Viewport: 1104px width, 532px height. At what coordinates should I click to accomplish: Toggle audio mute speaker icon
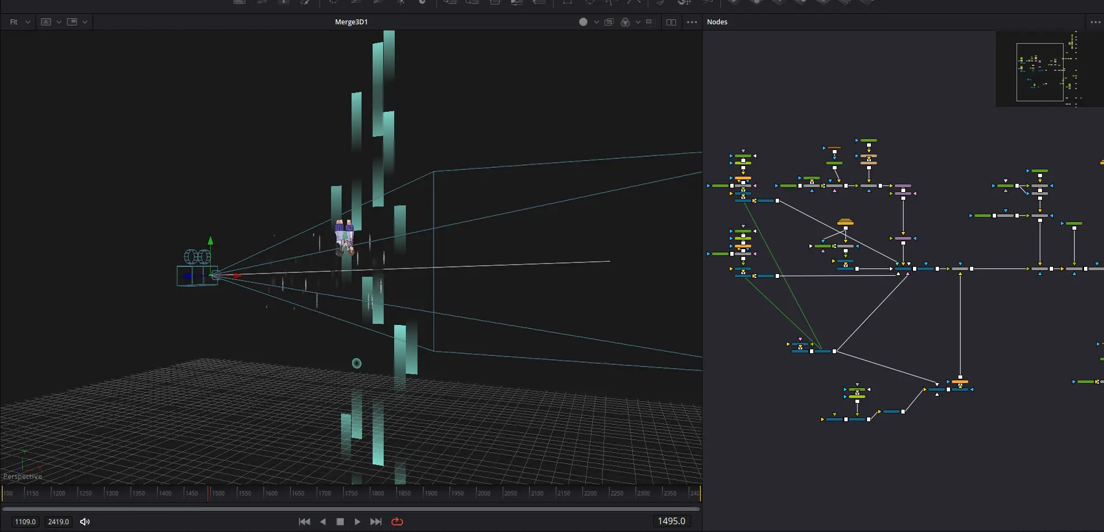[85, 521]
